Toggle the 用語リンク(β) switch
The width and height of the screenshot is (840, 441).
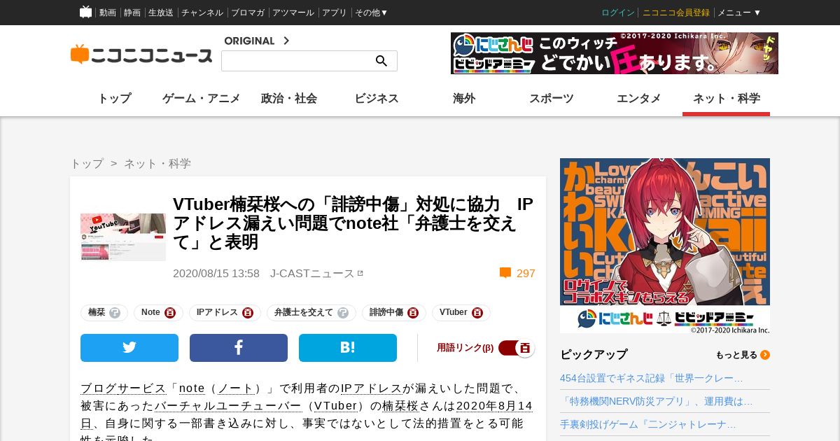(x=517, y=348)
